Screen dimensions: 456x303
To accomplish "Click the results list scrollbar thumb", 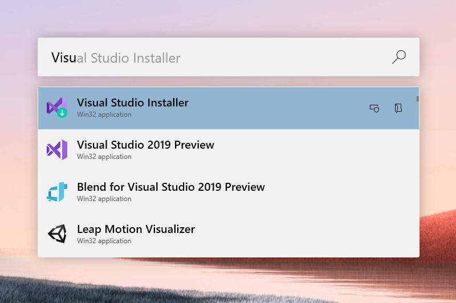I will click(418, 99).
